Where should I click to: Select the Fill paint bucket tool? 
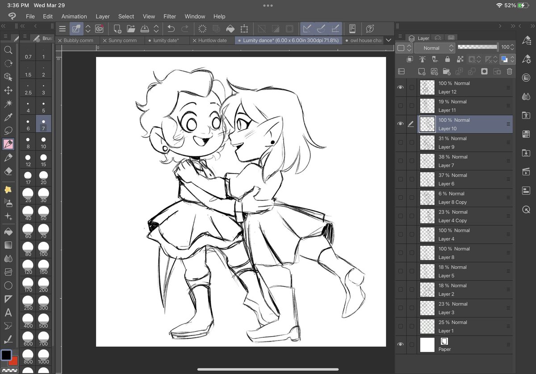pos(8,232)
